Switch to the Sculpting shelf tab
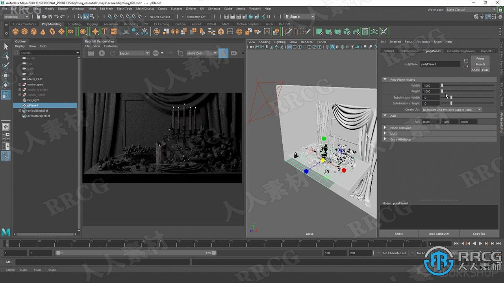This screenshot has width=504, height=283. coord(74,24)
